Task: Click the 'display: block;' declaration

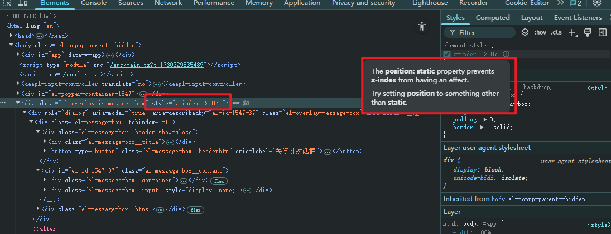Action: pyautogui.click(x=479, y=170)
